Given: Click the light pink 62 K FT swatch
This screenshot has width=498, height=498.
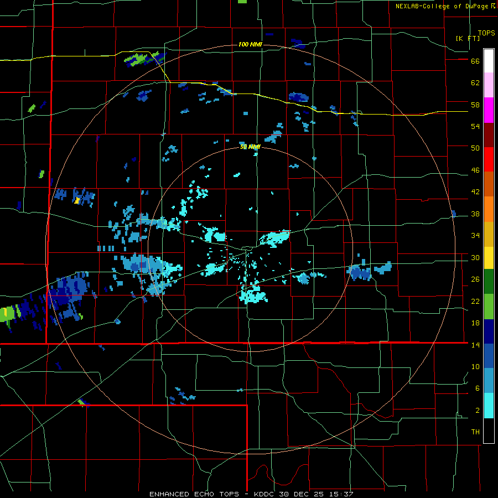Looking at the screenshot, I should (x=489, y=85).
